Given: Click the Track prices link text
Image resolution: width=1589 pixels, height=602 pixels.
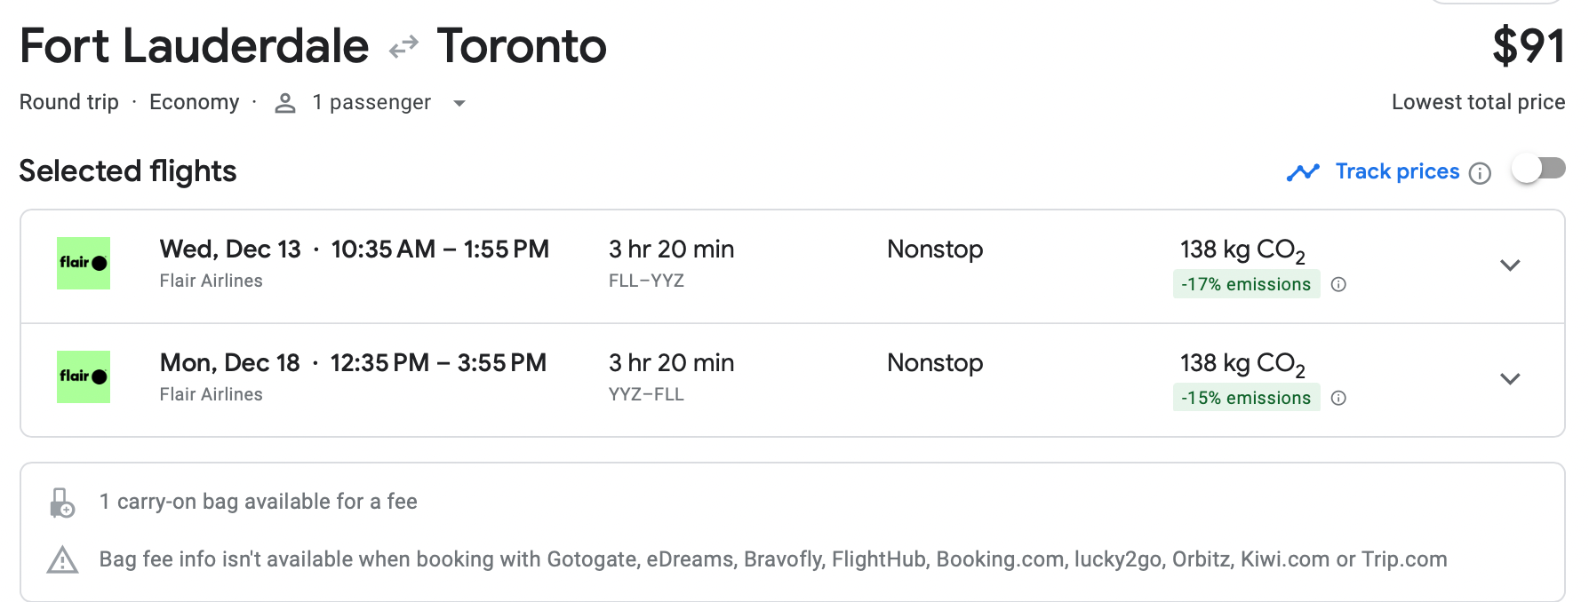Looking at the screenshot, I should [x=1397, y=171].
